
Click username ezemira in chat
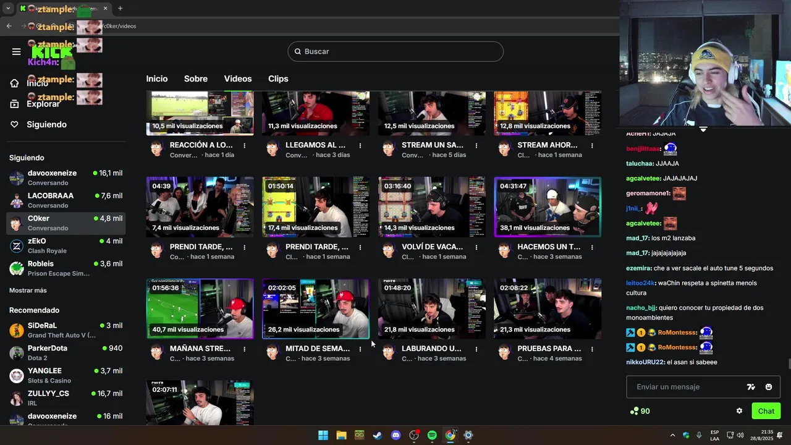[x=639, y=268]
